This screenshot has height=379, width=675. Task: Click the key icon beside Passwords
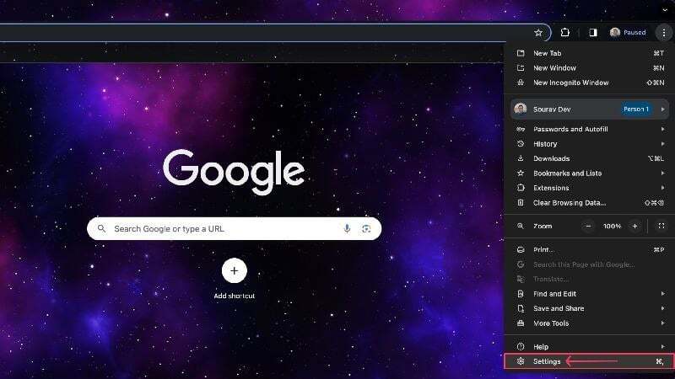coord(521,129)
